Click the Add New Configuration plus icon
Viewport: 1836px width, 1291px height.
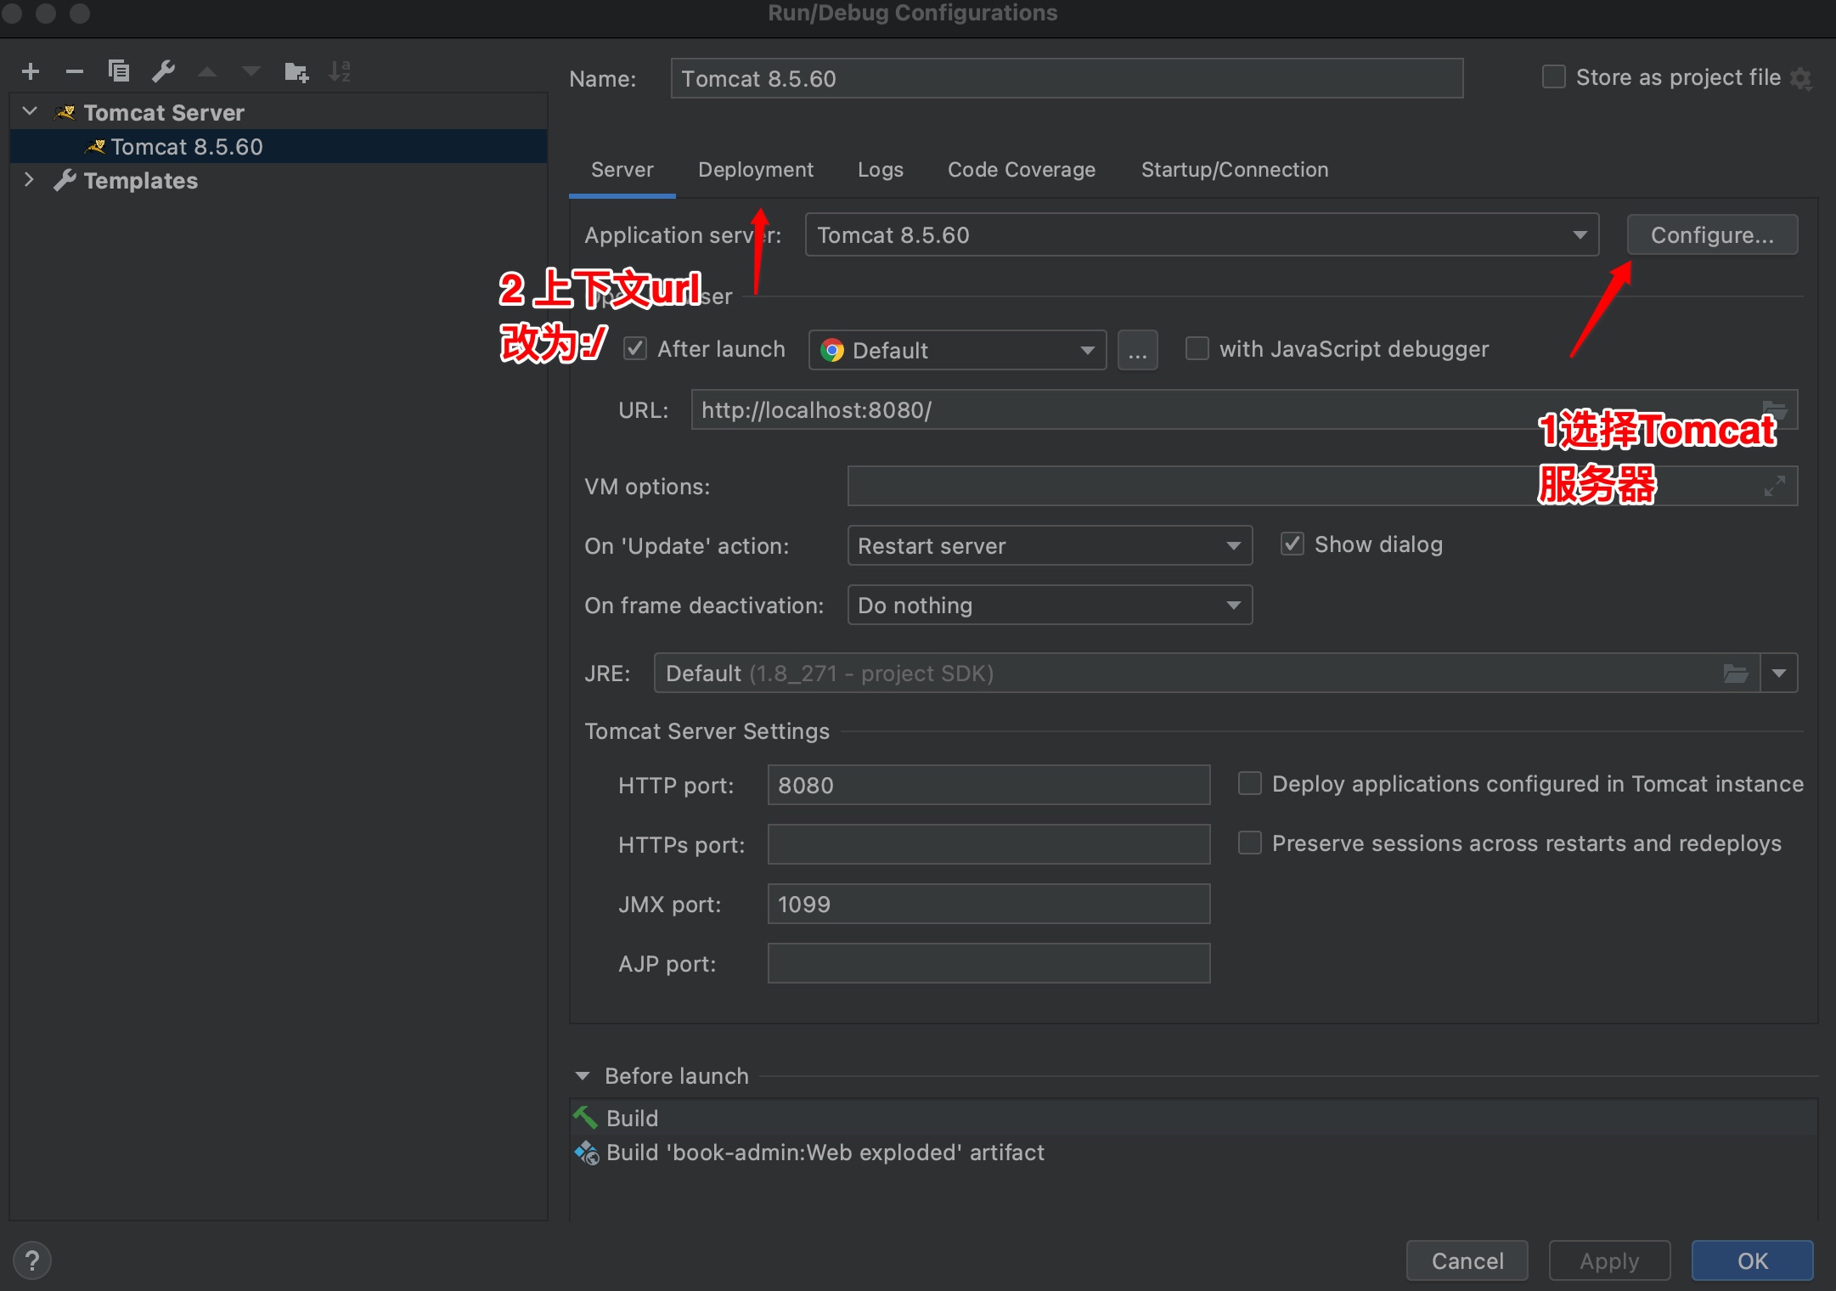point(31,71)
